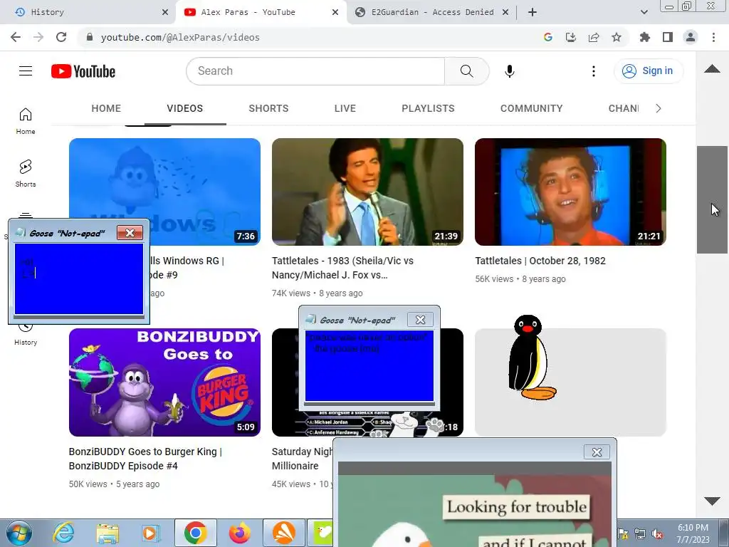Install the page as an app

coord(571,37)
